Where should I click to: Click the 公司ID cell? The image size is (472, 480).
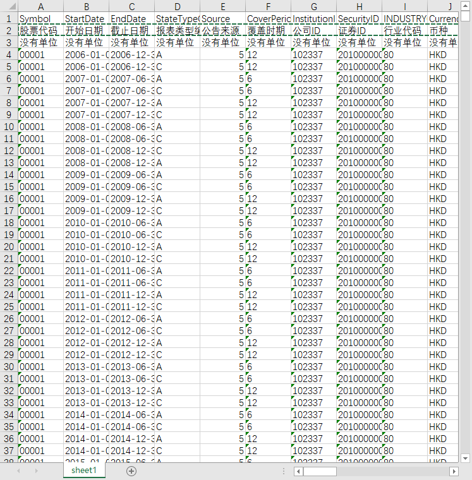(313, 30)
